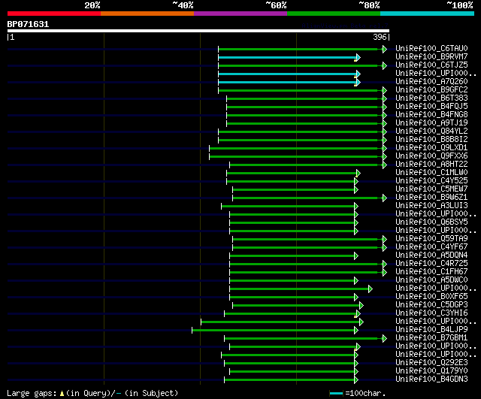The image size is (481, 399).
Task: Select the UniRef100_A3LUI3 label
Action: click(431, 206)
